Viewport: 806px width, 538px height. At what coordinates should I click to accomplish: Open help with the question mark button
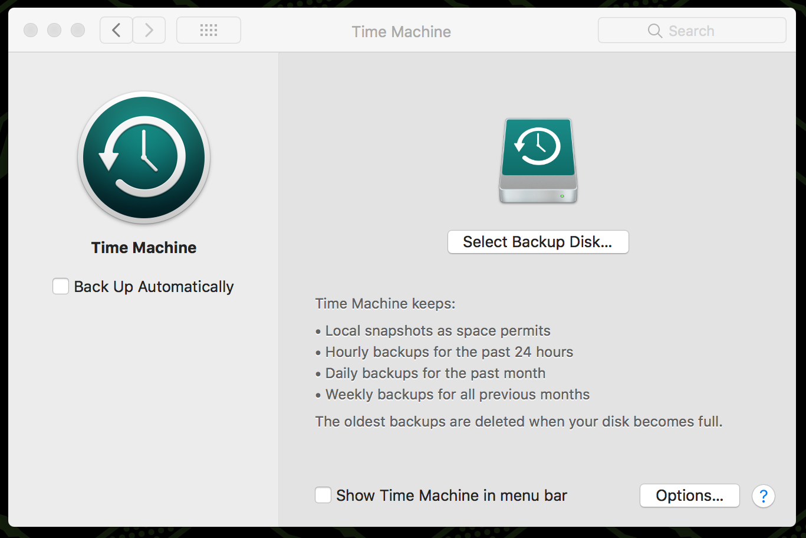pos(764,496)
